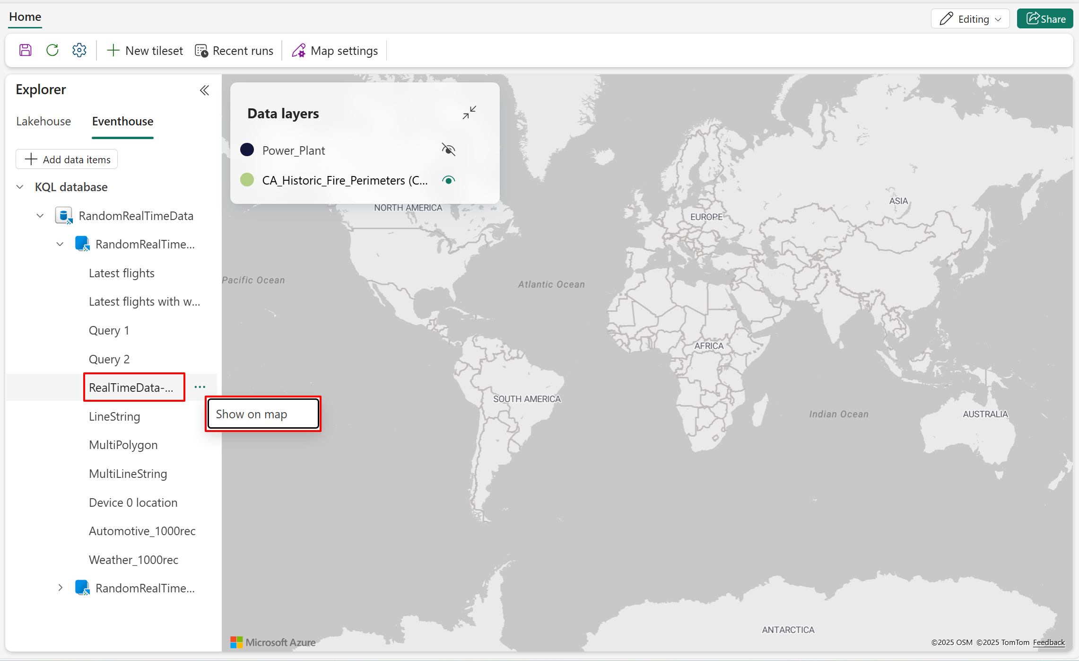Collapse the RandomRealTimeData eventhouse node
The image size is (1079, 661).
pos(40,216)
